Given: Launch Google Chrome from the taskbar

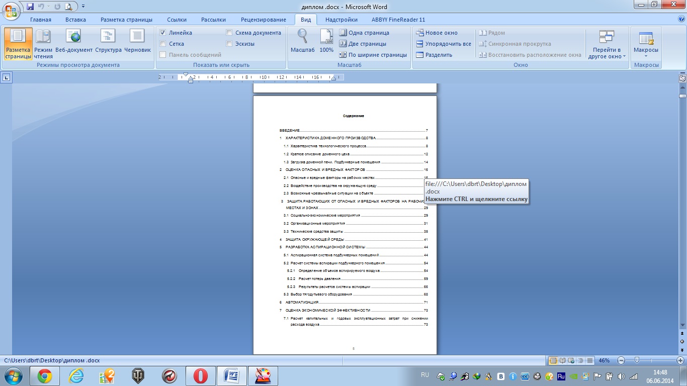Looking at the screenshot, I should (x=45, y=376).
